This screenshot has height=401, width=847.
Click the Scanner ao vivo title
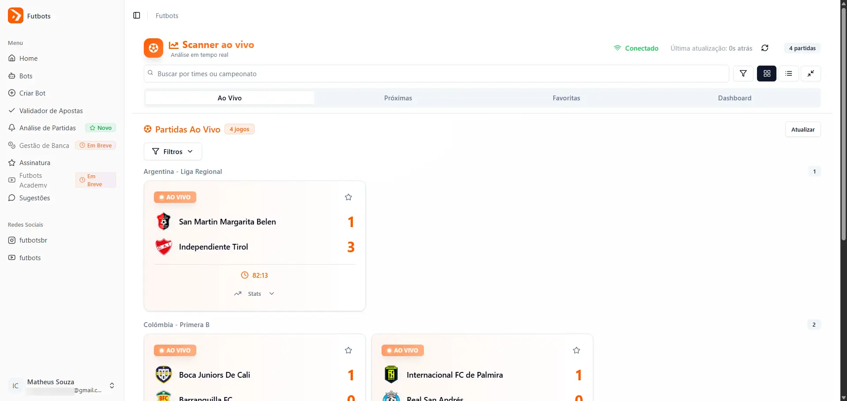(218, 45)
